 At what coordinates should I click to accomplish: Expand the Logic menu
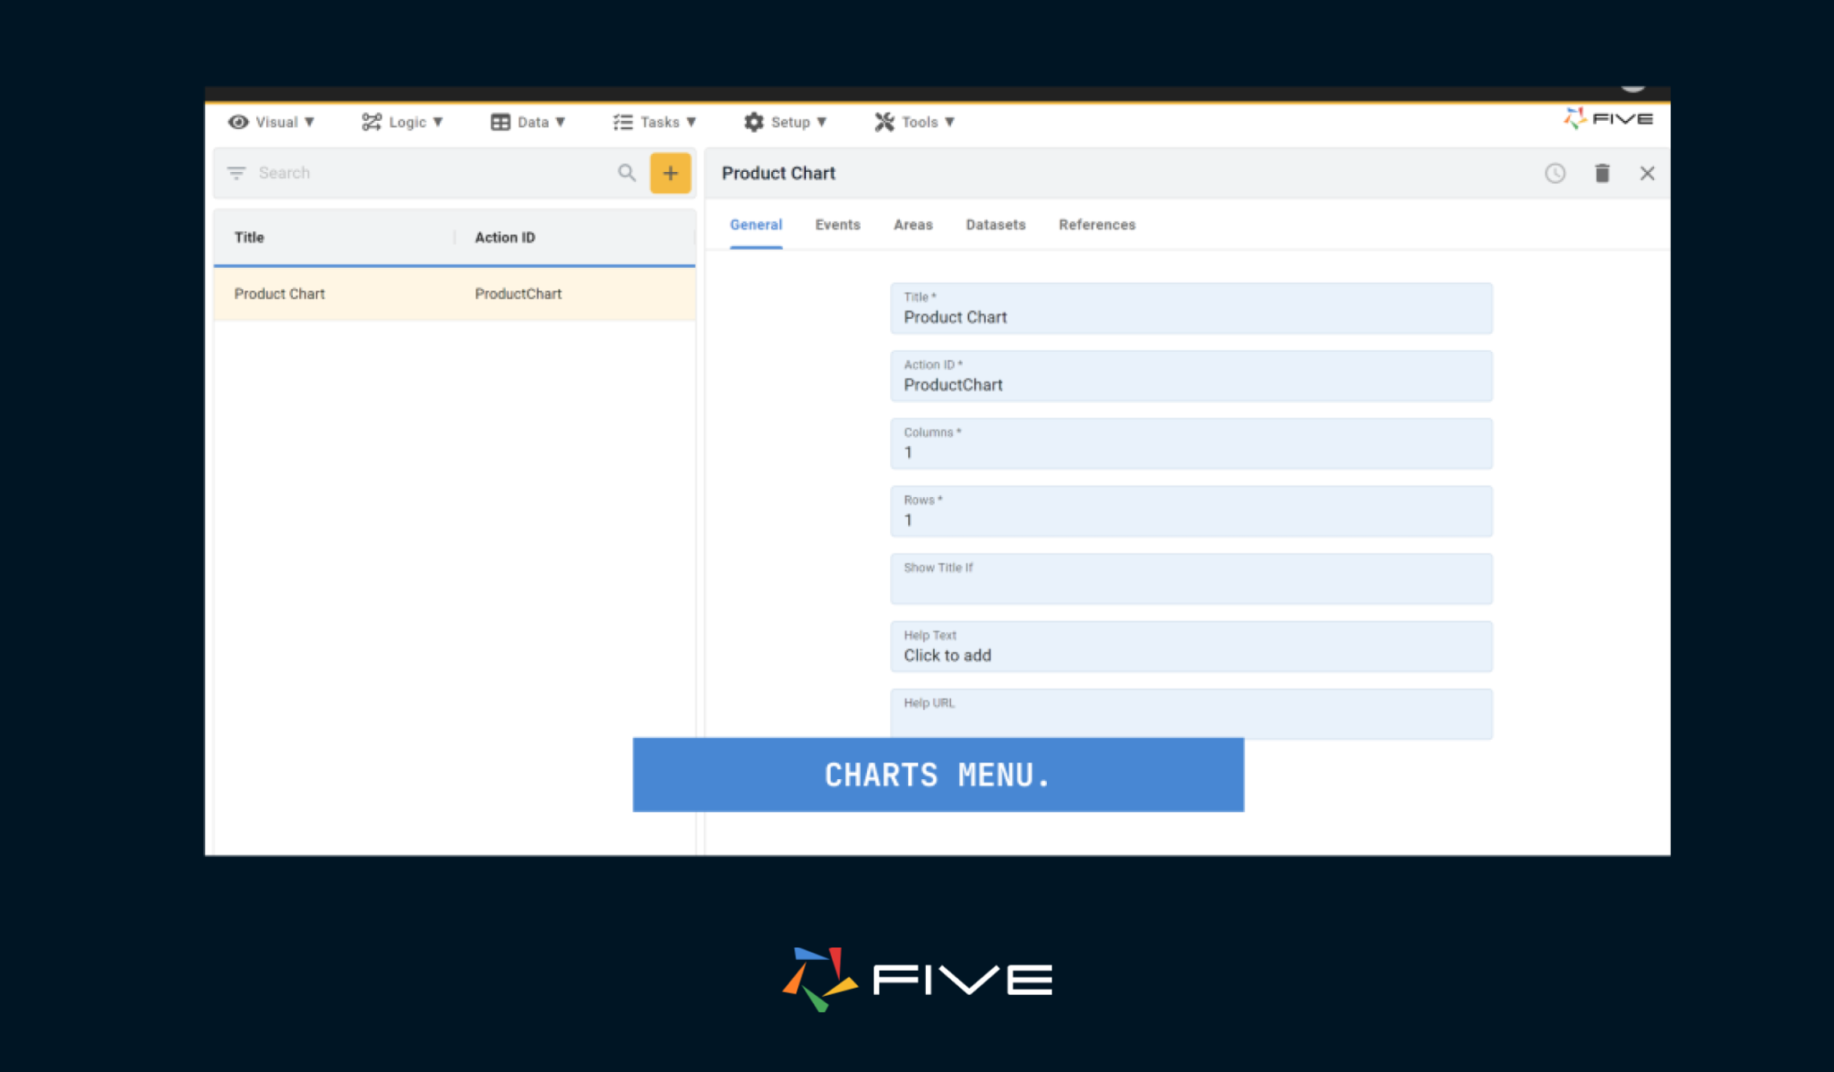[403, 122]
